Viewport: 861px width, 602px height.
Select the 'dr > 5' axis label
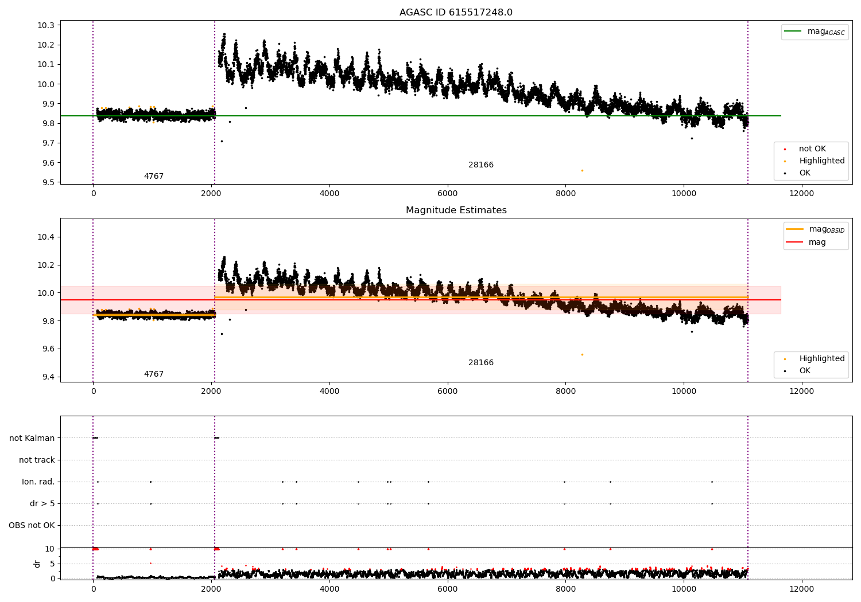pos(42,504)
